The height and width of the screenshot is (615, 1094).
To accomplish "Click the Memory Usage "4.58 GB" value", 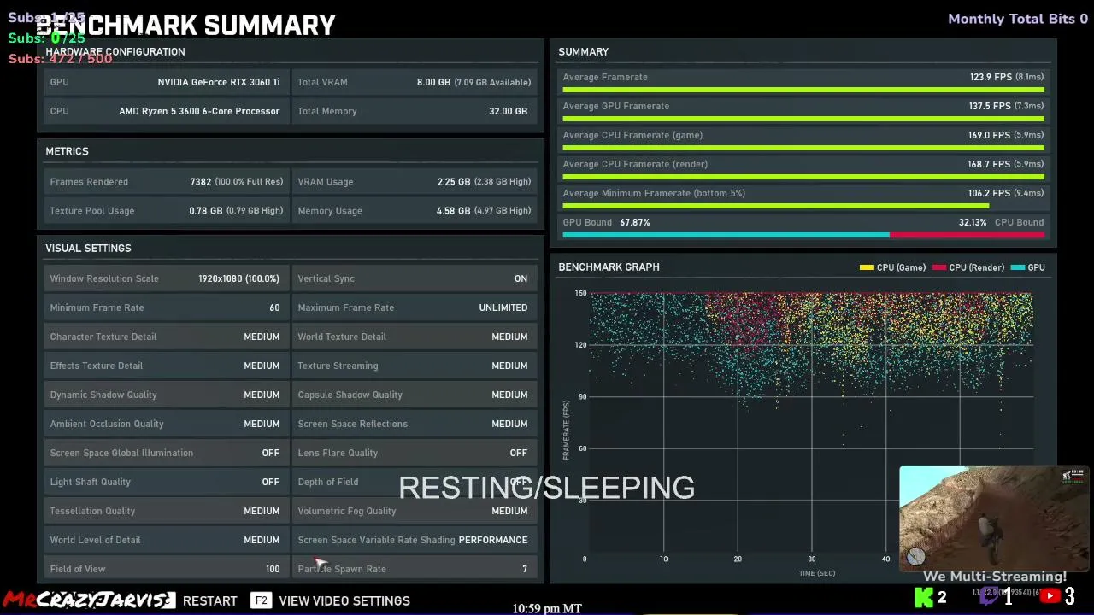I will (x=453, y=211).
